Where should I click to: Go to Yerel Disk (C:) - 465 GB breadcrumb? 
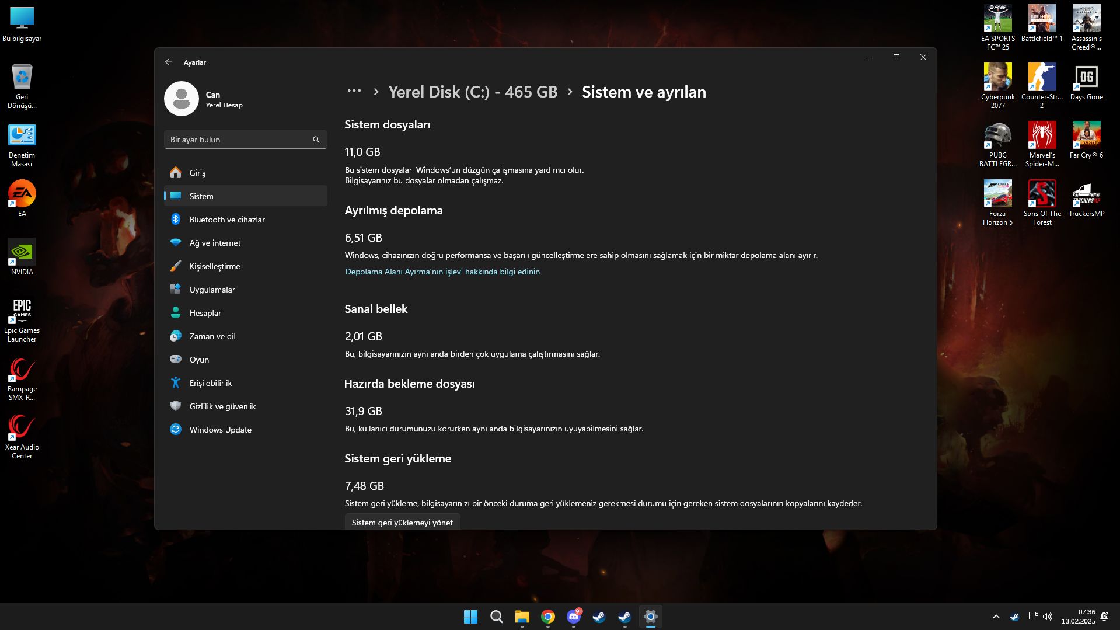[x=473, y=92]
